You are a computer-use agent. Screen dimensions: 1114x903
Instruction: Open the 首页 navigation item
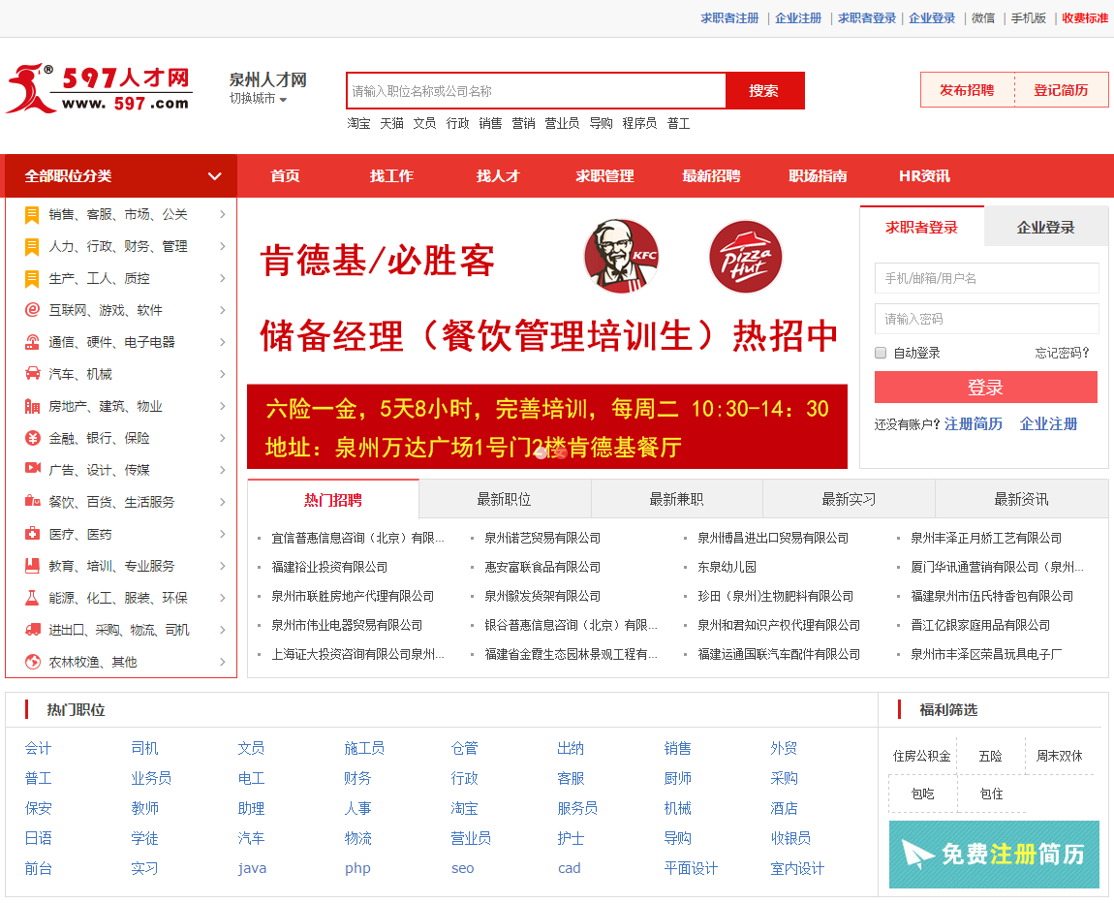[285, 176]
